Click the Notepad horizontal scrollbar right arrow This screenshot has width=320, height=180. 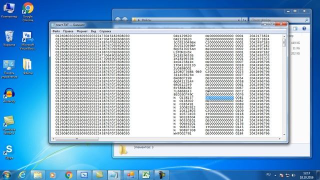280,139
